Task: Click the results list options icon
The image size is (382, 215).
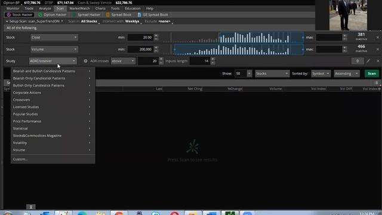Action: (x=377, y=83)
